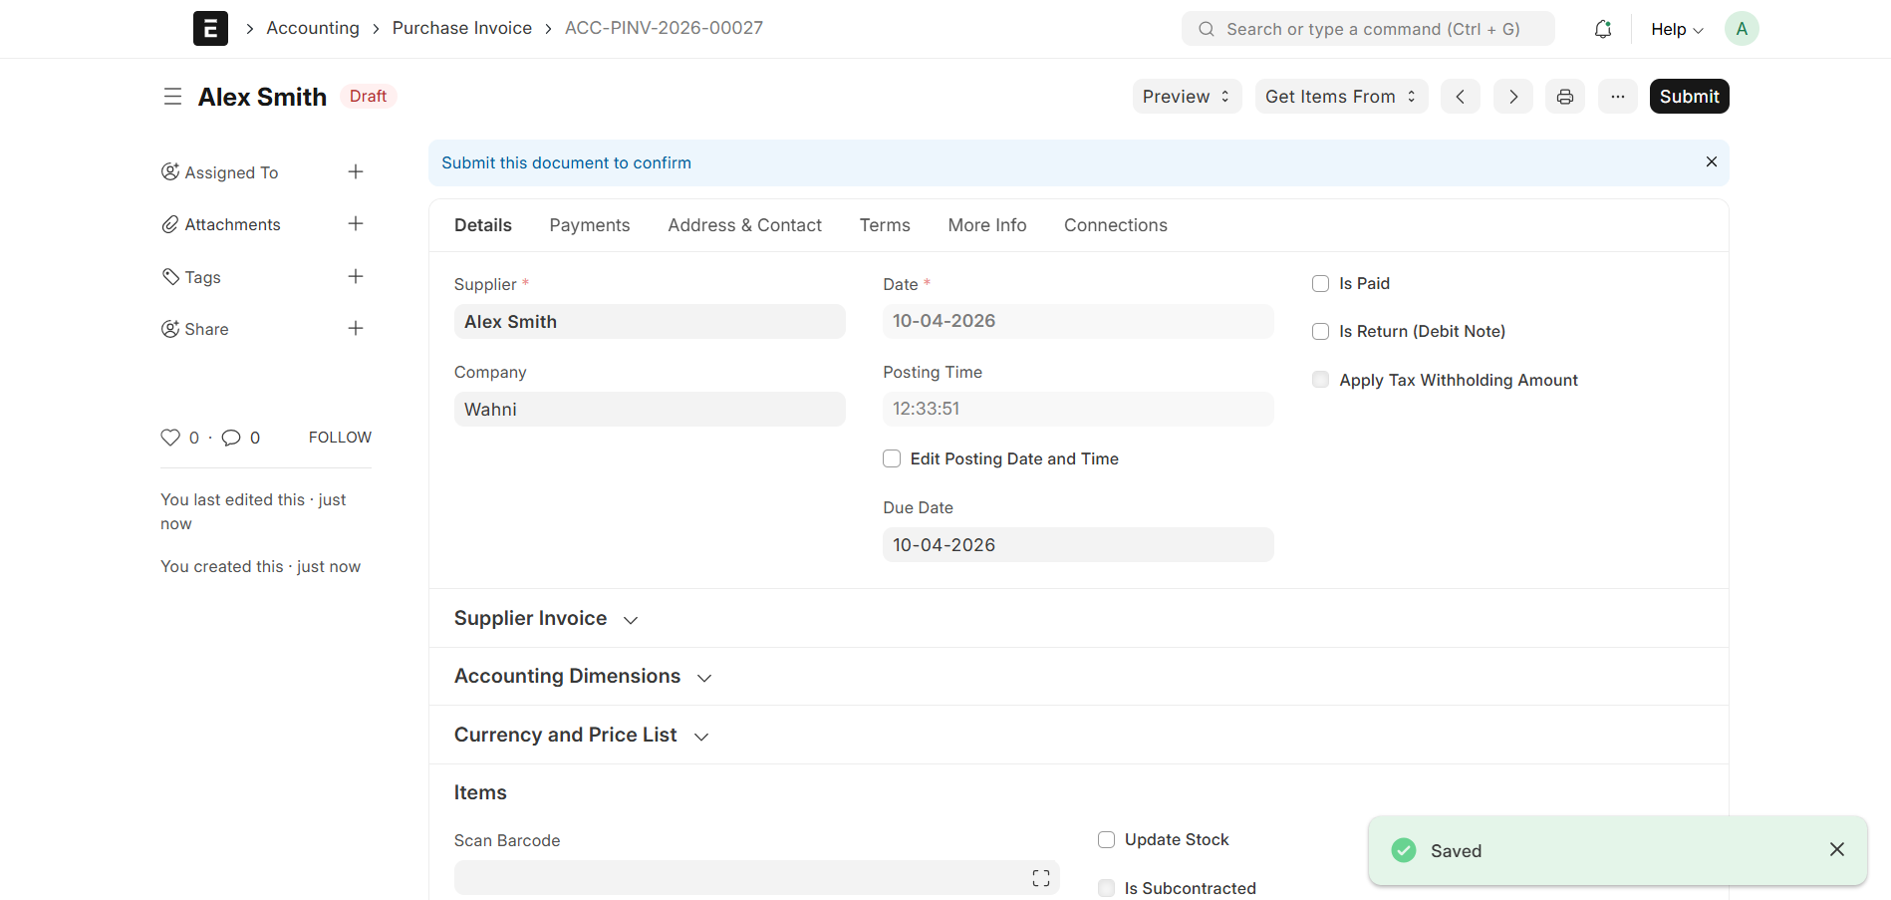Switch to the Payments tab

point(590,225)
